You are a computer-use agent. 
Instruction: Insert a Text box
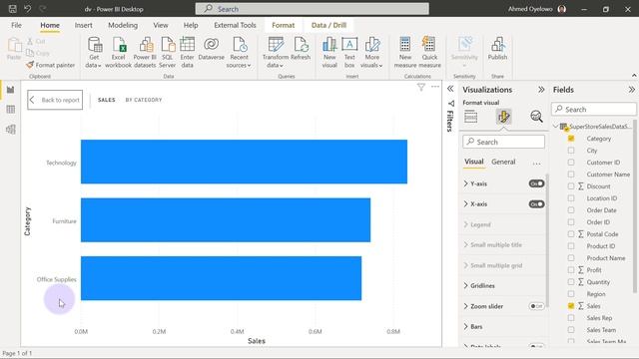click(349, 52)
